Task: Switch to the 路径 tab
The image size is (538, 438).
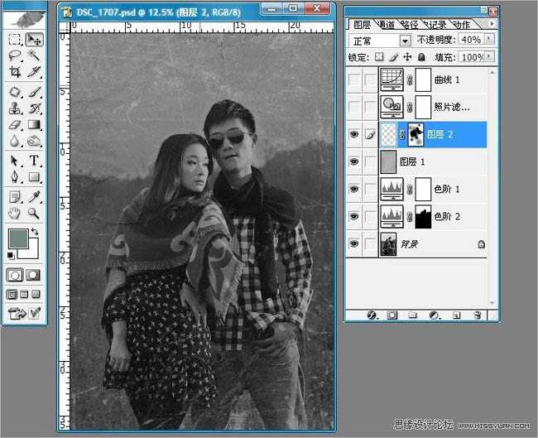Action: [410, 24]
